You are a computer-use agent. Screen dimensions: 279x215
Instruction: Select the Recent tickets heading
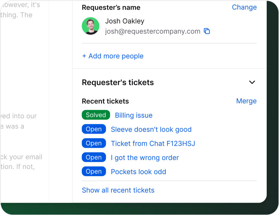pyautogui.click(x=105, y=101)
